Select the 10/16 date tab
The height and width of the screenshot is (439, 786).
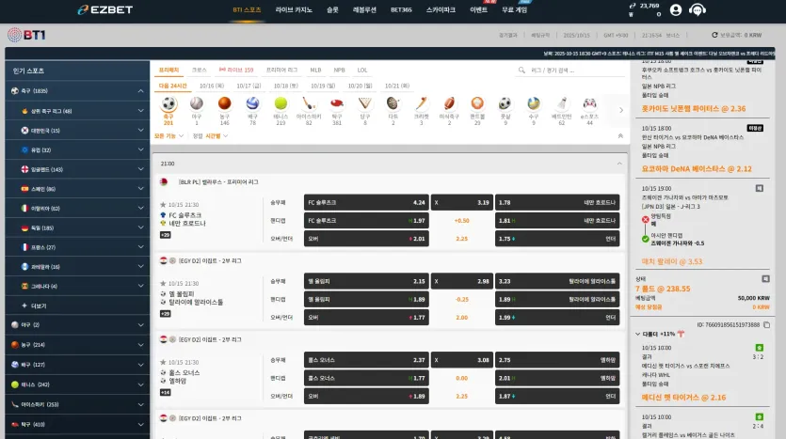[x=212, y=86]
